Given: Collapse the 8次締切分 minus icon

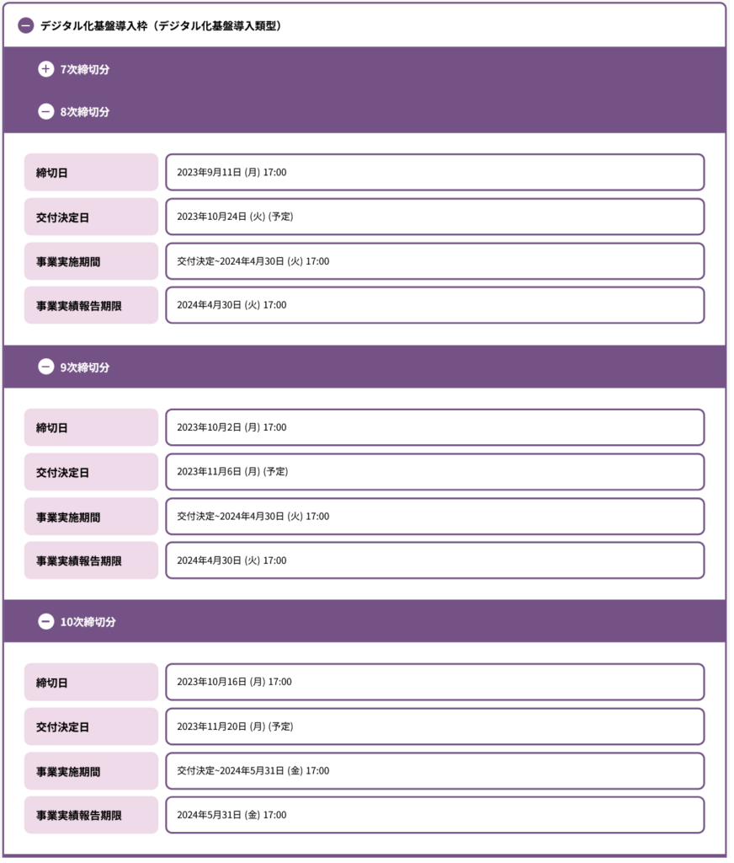Looking at the screenshot, I should point(46,112).
